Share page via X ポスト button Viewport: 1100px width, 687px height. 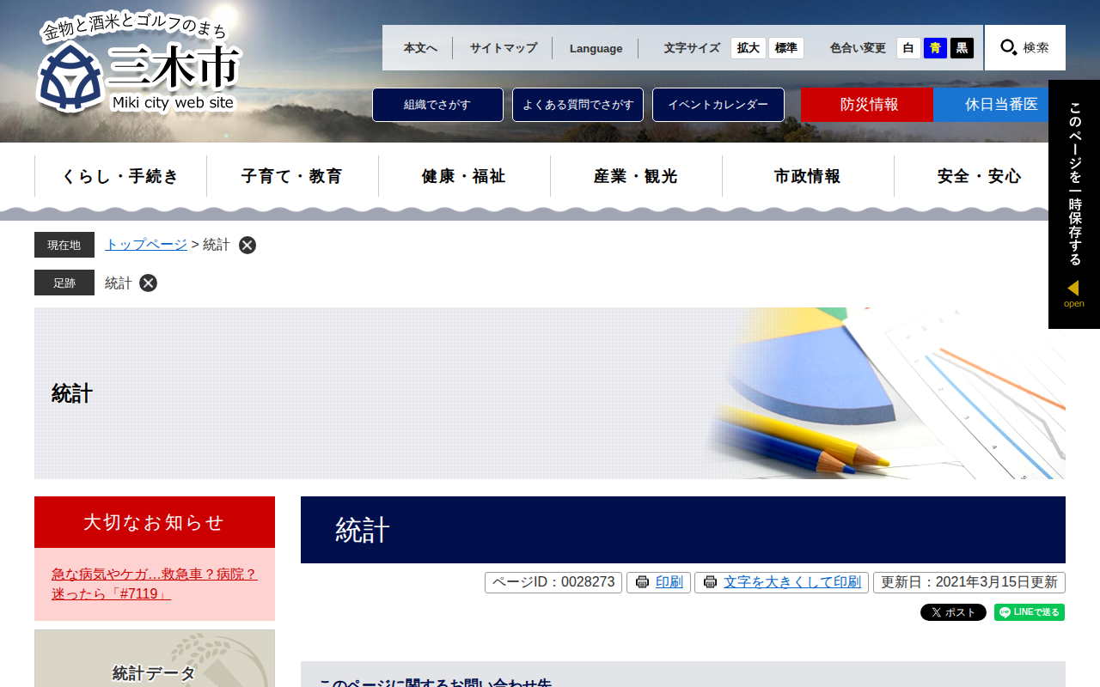click(x=953, y=612)
